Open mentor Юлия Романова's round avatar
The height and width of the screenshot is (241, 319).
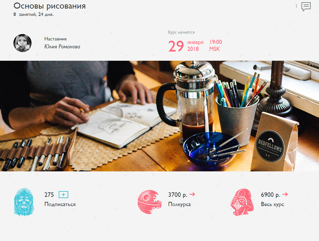[x=22, y=43]
